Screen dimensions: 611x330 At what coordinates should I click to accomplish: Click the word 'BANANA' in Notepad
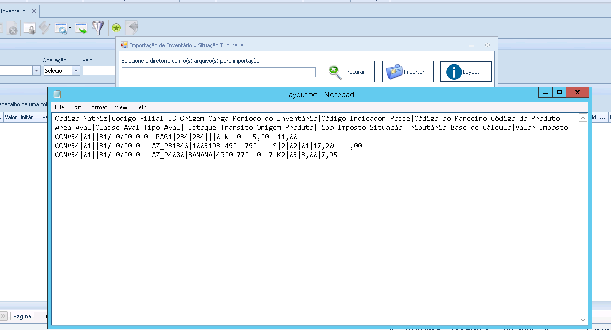[200, 155]
